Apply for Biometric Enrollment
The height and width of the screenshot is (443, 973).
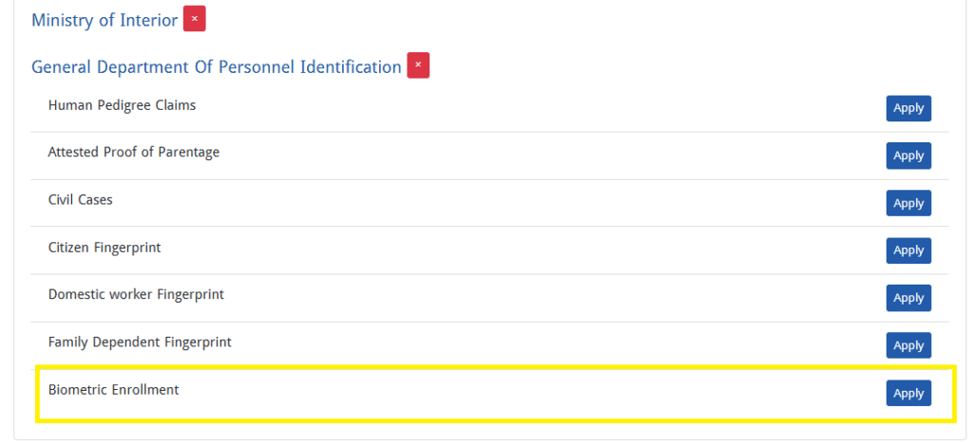pos(907,393)
